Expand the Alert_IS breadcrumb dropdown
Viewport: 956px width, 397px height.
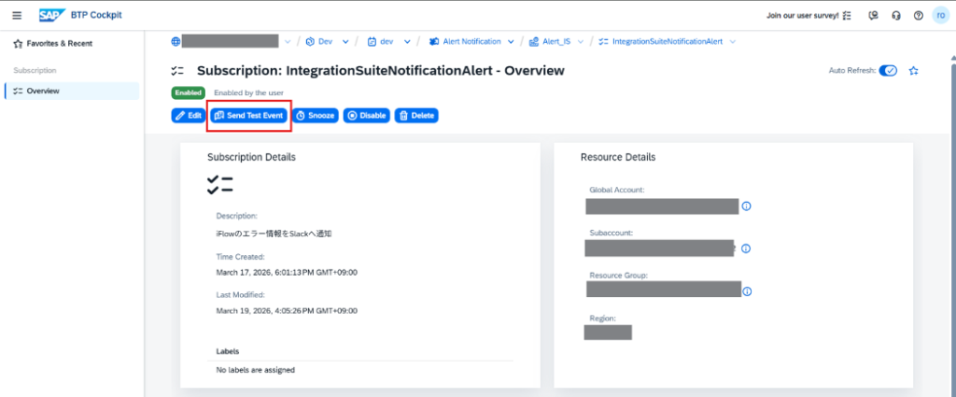coord(581,42)
